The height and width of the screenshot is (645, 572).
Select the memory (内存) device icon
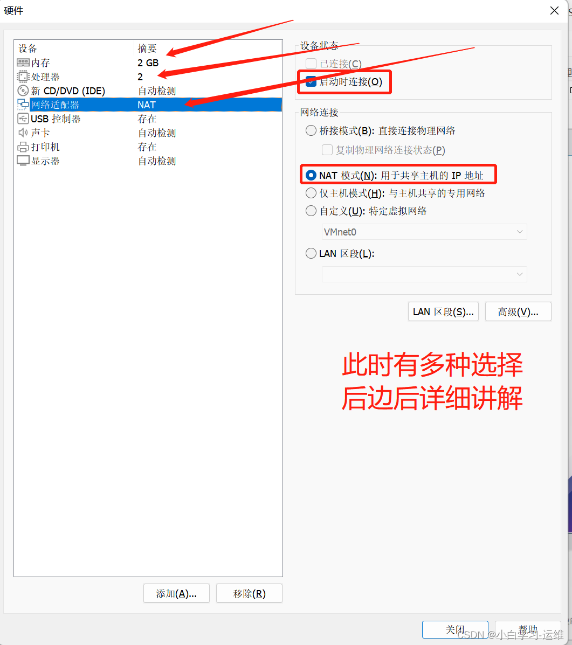(23, 63)
